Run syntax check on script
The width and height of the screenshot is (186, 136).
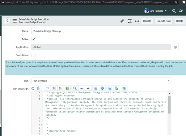[116, 88]
